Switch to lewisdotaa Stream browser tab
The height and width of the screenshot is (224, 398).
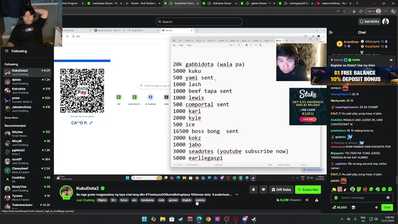(x=105, y=3)
